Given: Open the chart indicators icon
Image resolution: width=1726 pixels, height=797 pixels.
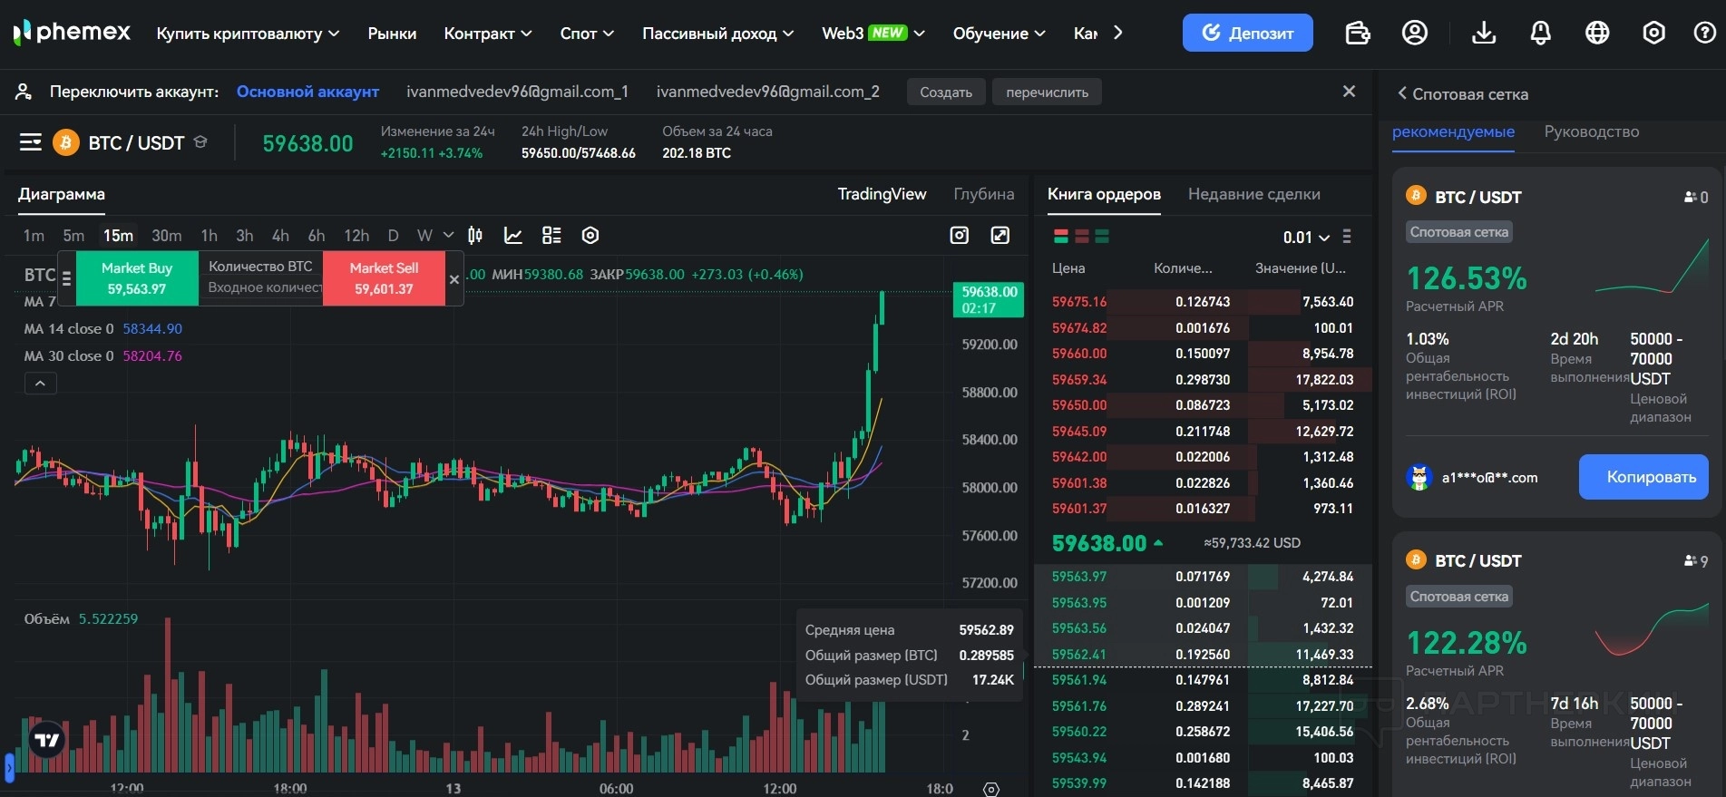Looking at the screenshot, I should (513, 236).
